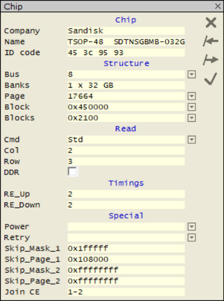Viewport: 224px width, 301px height.
Task: Open the Block size dropdown arrow
Action: [x=191, y=107]
